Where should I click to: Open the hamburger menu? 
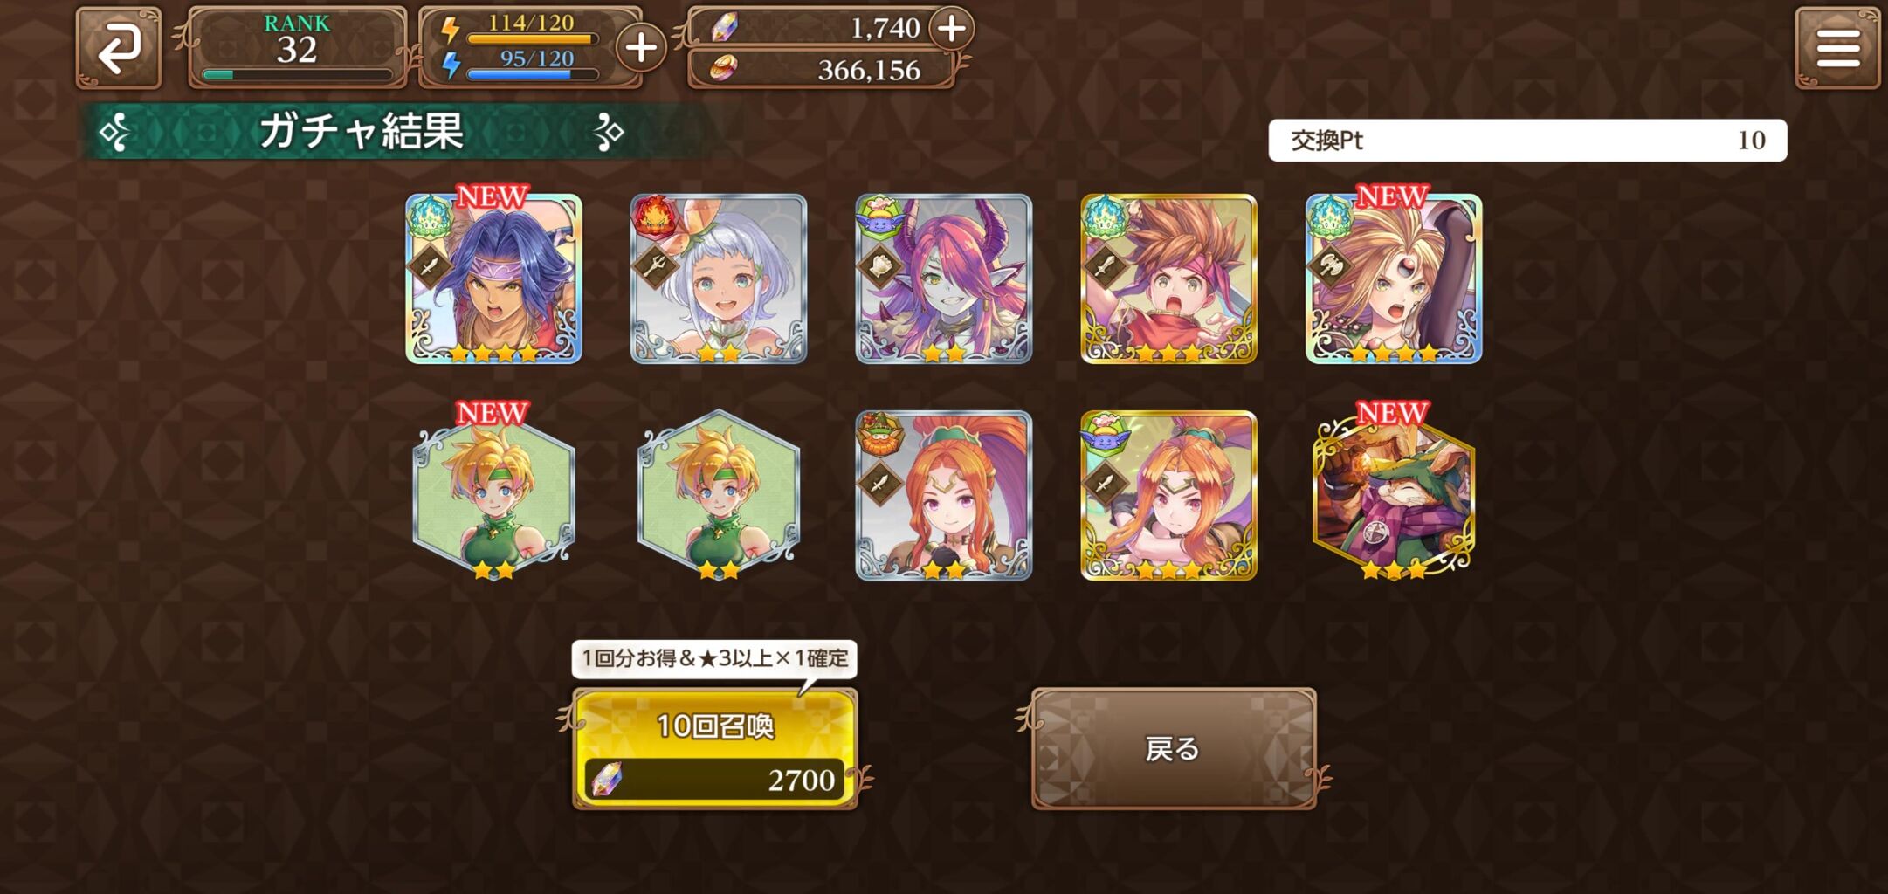pyautogui.click(x=1837, y=48)
